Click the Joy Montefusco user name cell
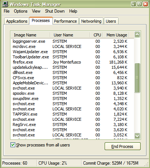150x168 pixels. 67,62
